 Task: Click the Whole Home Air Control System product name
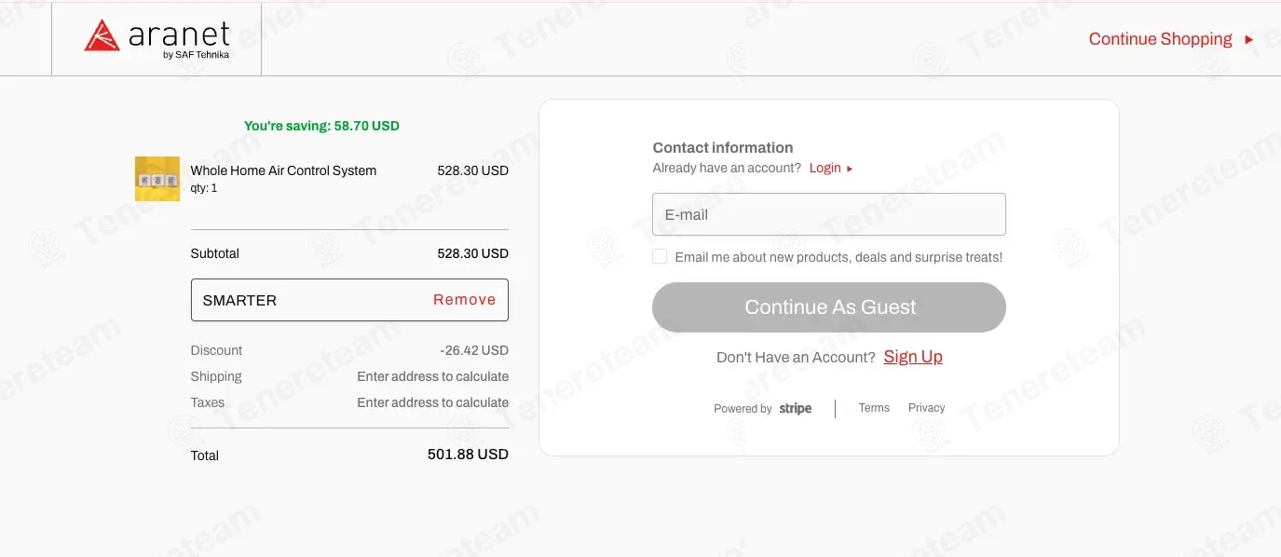click(x=283, y=170)
